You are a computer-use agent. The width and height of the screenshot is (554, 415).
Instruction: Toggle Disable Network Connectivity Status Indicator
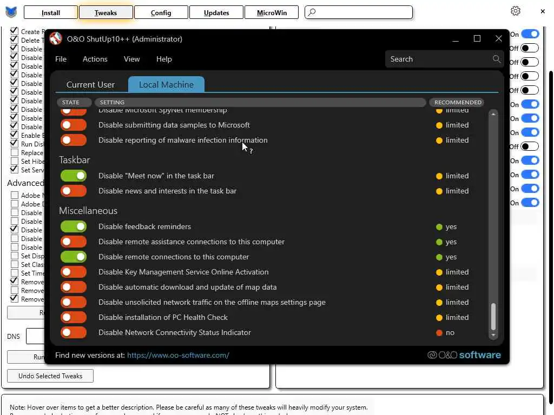(x=74, y=333)
